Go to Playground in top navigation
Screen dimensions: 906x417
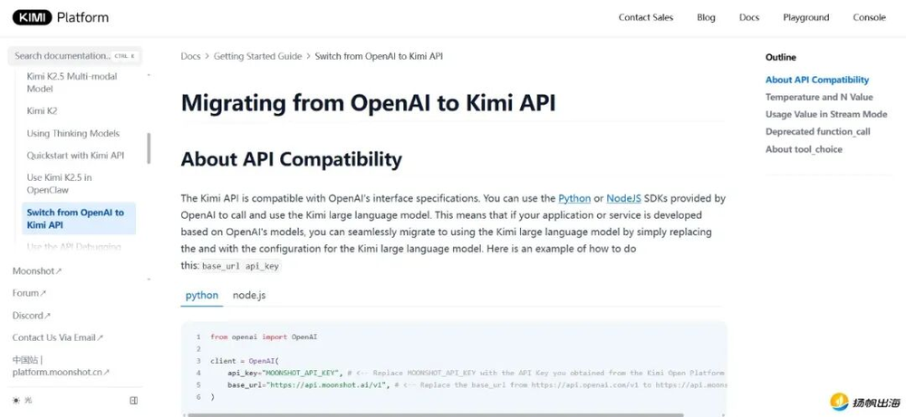(805, 17)
